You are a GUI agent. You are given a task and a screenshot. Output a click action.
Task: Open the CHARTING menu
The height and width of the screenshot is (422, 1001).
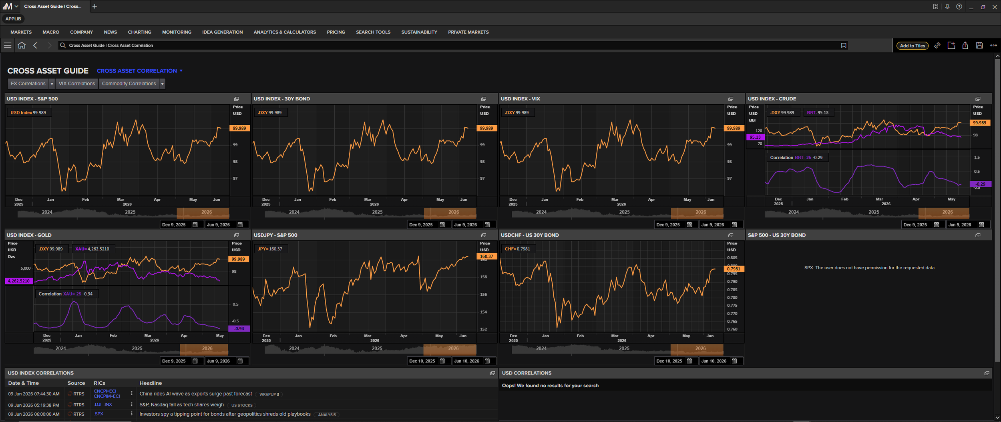click(139, 32)
